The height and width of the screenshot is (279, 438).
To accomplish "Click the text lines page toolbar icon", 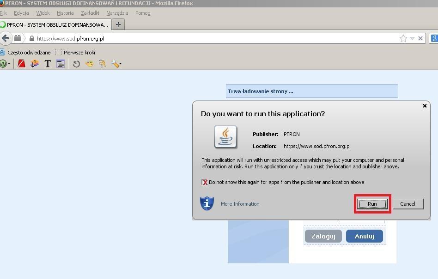I will pyautogui.click(x=61, y=64).
